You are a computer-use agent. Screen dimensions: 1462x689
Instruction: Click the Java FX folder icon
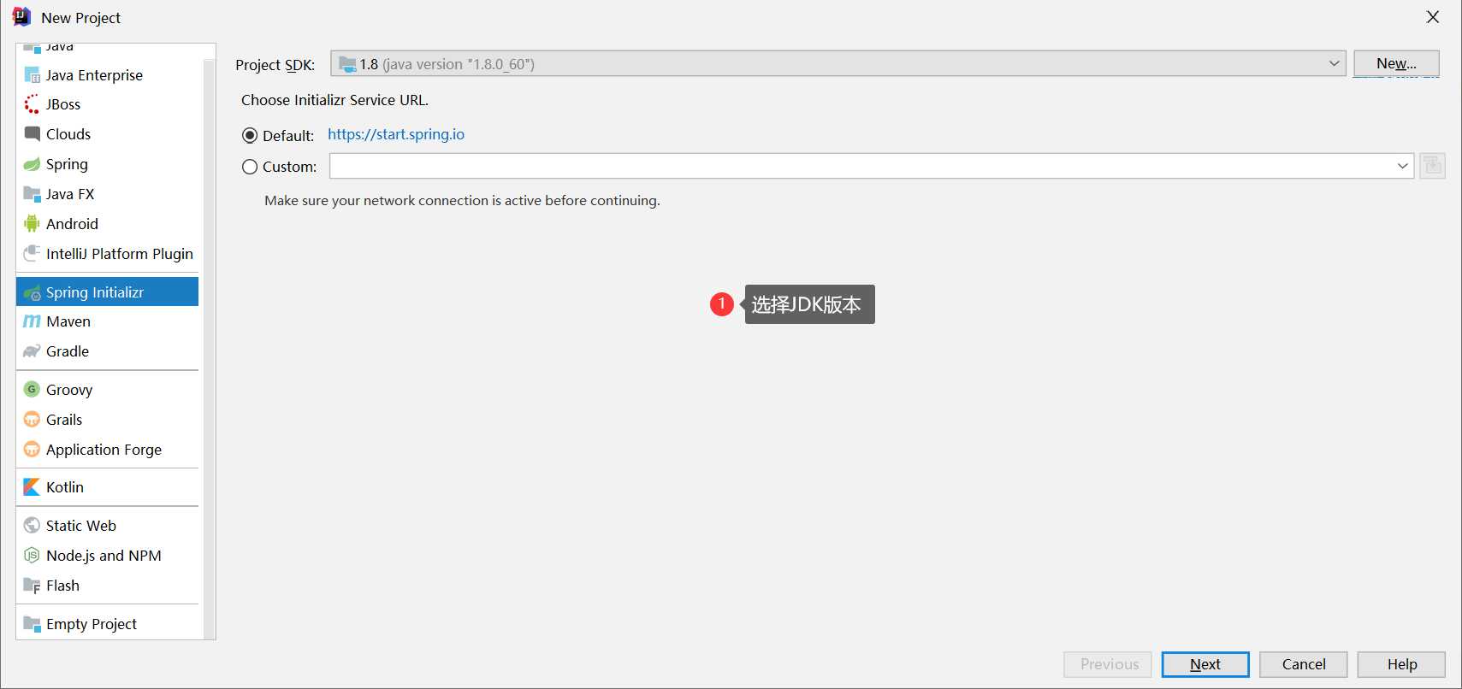32,194
